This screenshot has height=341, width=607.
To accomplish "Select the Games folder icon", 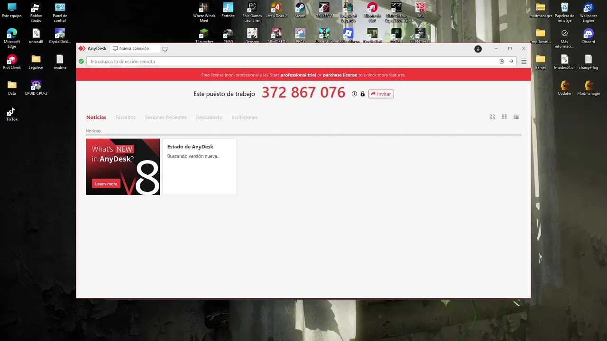I will coord(541,62).
